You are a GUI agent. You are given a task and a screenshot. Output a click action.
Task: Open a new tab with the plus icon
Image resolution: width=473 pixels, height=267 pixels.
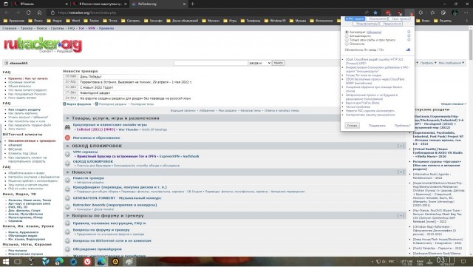[192, 4]
